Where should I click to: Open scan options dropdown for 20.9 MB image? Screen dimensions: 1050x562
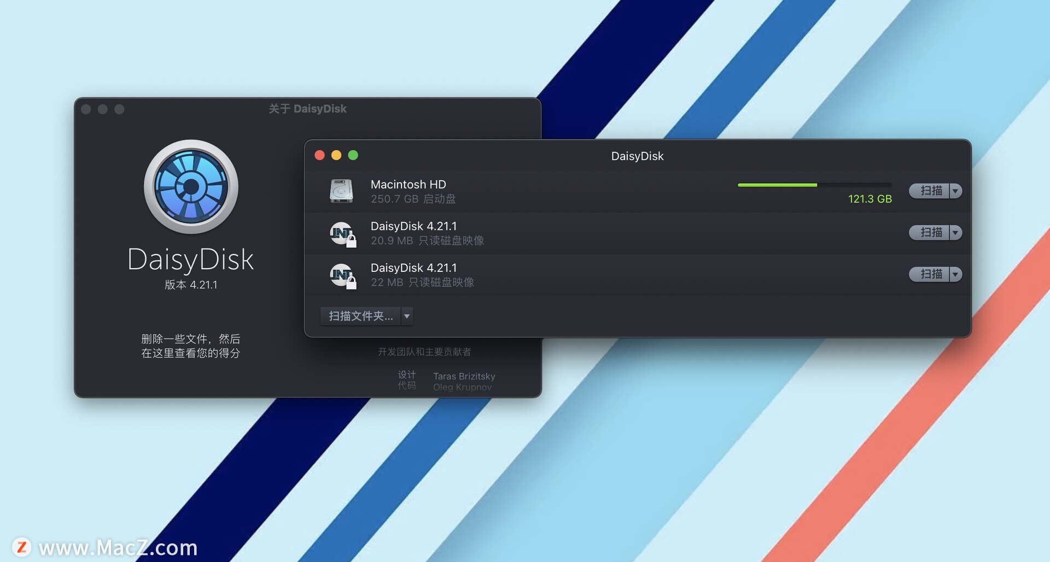click(955, 232)
